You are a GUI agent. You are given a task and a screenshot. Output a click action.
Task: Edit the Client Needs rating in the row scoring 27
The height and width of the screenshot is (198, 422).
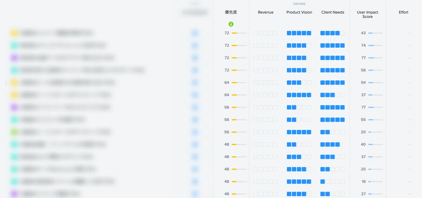click(332, 194)
